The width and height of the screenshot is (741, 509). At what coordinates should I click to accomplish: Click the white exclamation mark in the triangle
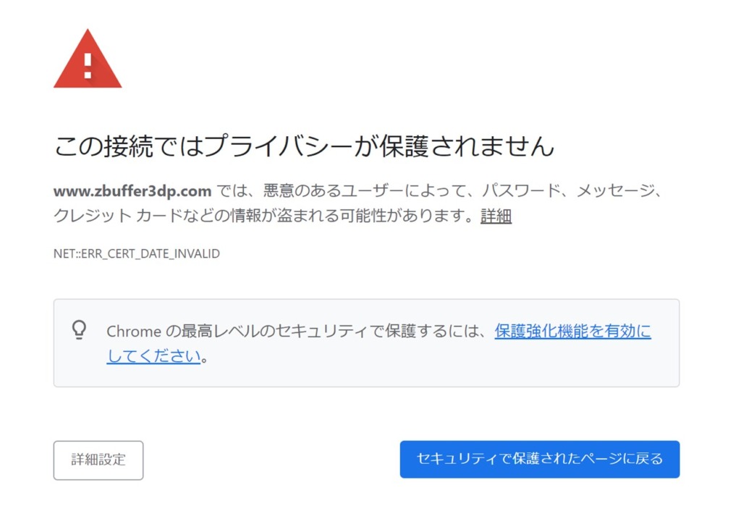(88, 65)
